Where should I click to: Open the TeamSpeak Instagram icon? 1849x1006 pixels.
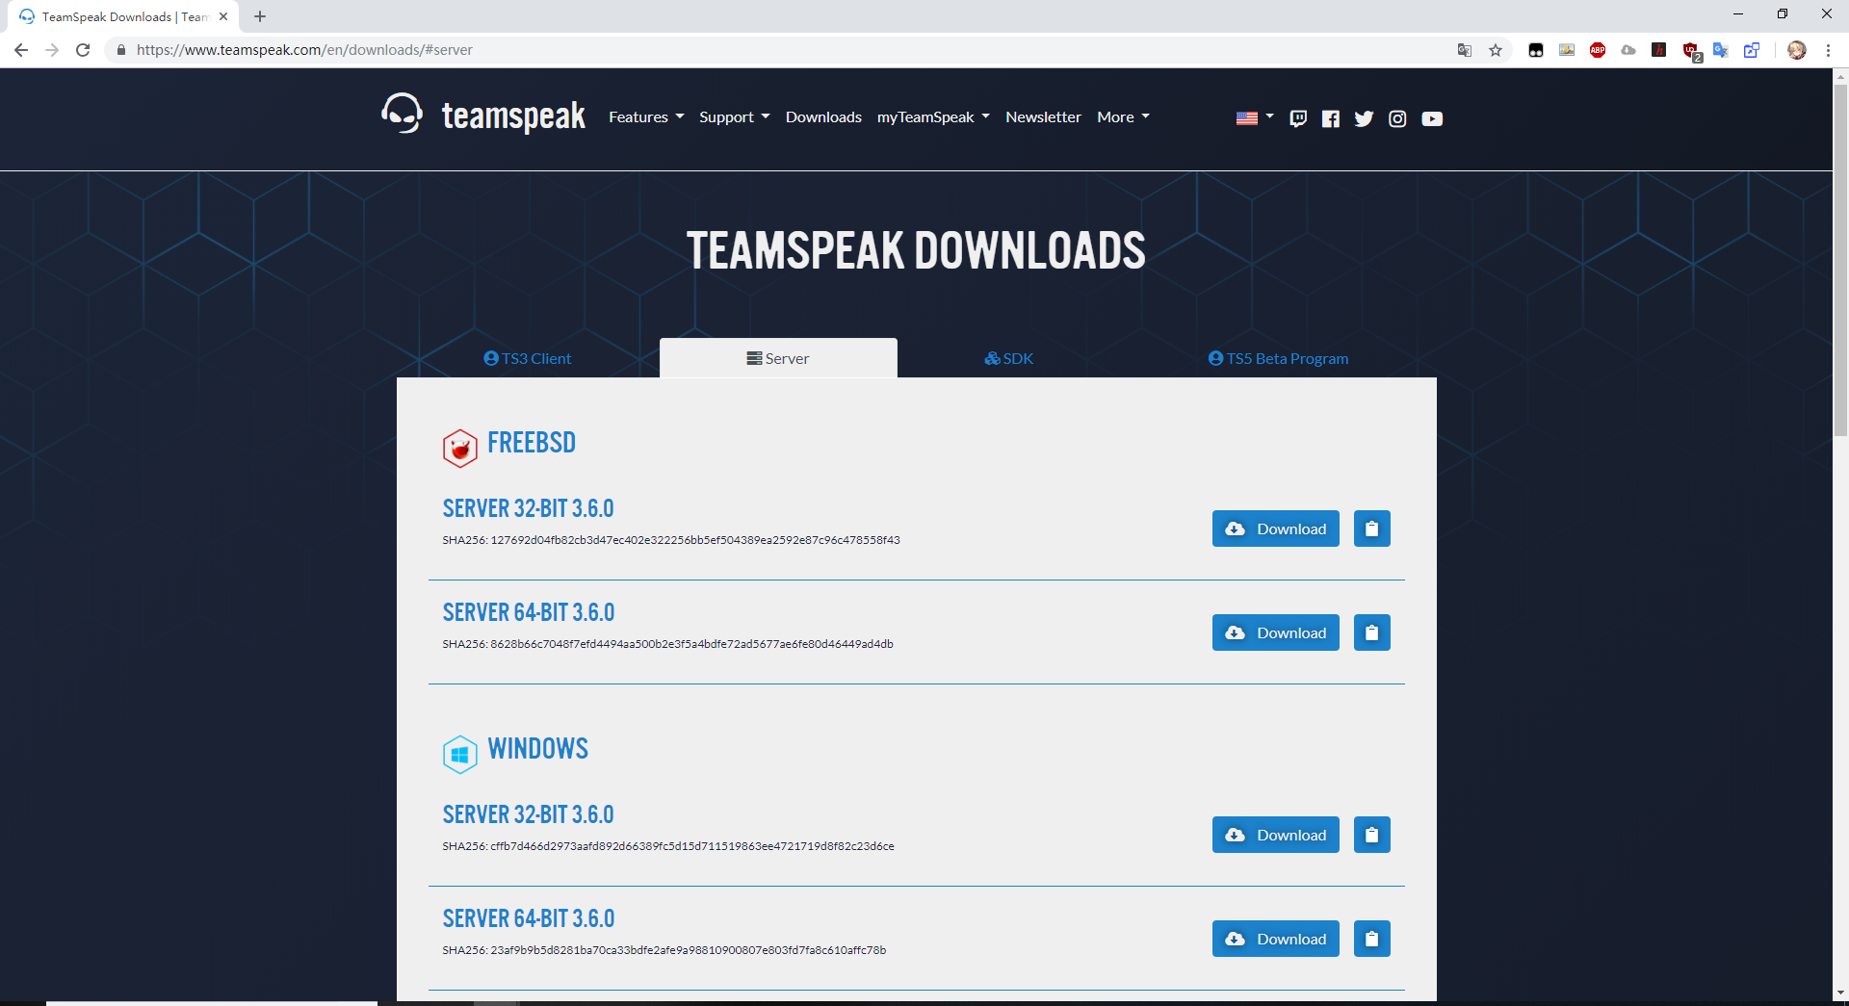tap(1397, 118)
